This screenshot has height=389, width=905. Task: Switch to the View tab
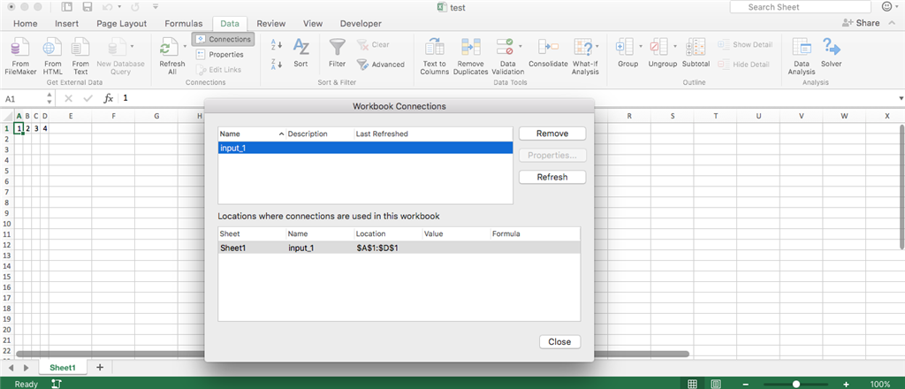313,24
